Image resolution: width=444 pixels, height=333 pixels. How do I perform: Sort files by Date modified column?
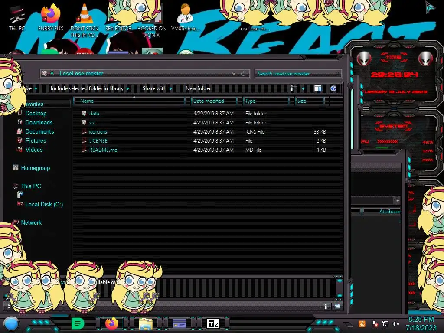[214, 101]
